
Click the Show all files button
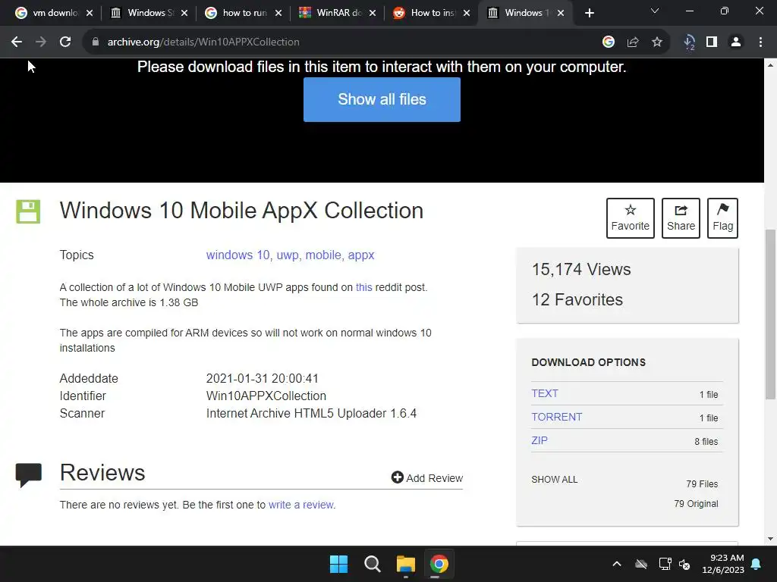click(x=382, y=99)
